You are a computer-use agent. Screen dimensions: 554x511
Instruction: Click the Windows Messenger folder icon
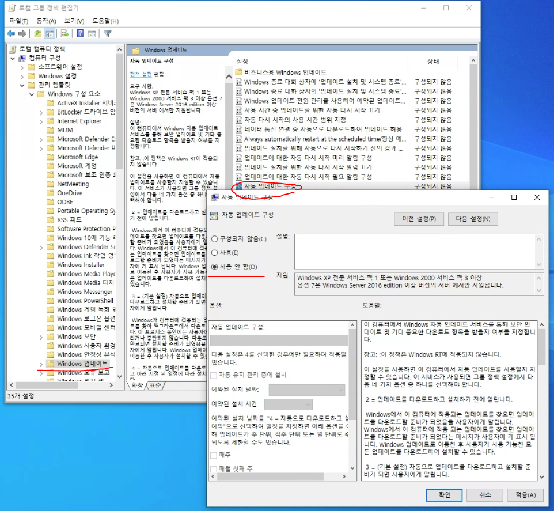coord(51,292)
